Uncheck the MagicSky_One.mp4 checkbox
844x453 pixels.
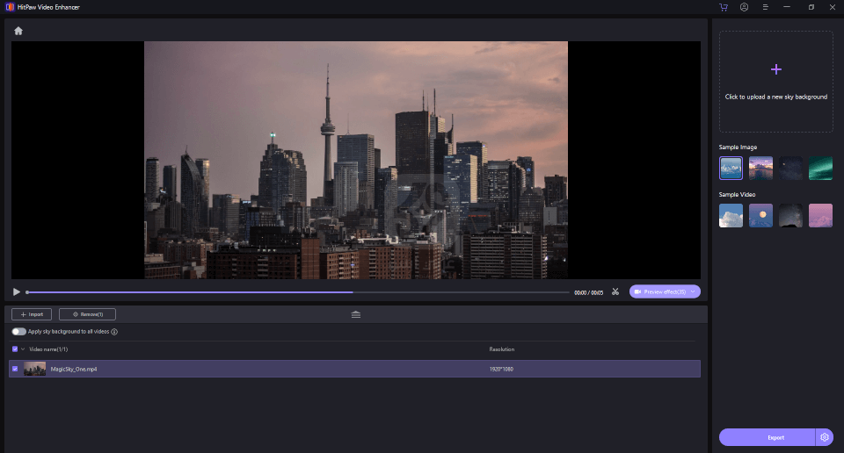(15, 369)
